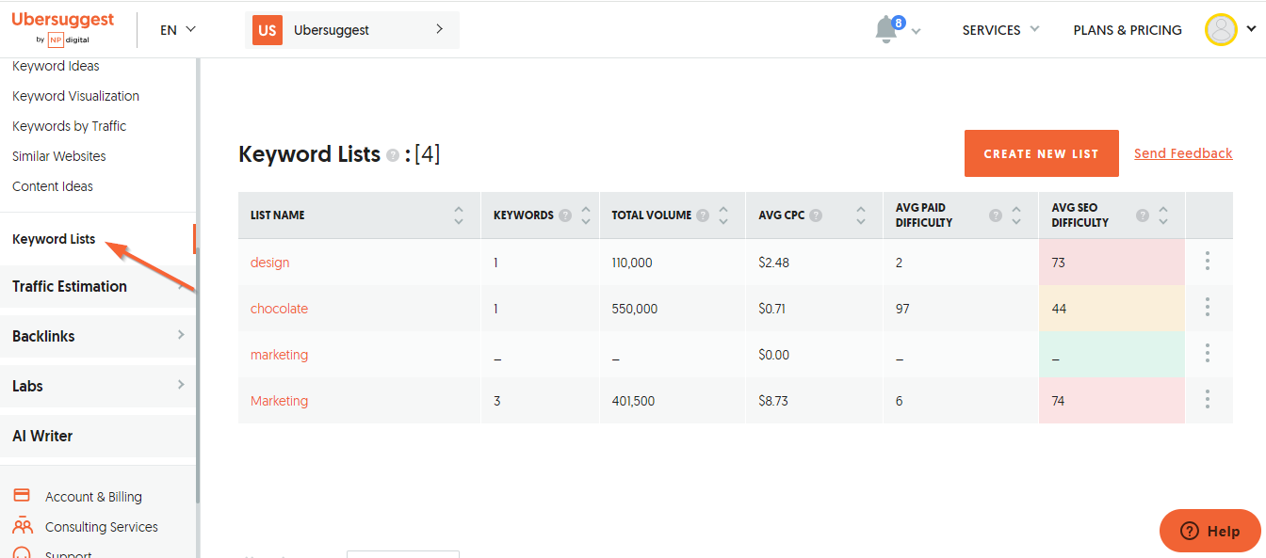
Task: Click help icon beside Keyword Lists heading
Action: [x=393, y=155]
